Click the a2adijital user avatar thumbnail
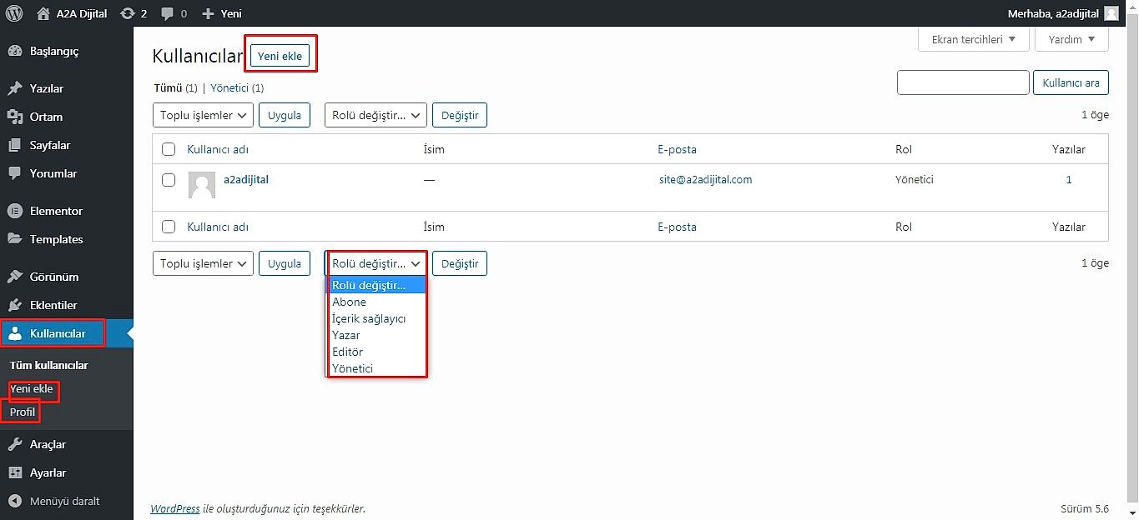This screenshot has height=520, width=1139. (x=202, y=185)
